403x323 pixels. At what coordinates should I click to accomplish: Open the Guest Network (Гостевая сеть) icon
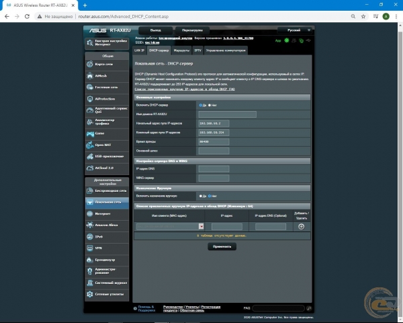[x=90, y=87]
